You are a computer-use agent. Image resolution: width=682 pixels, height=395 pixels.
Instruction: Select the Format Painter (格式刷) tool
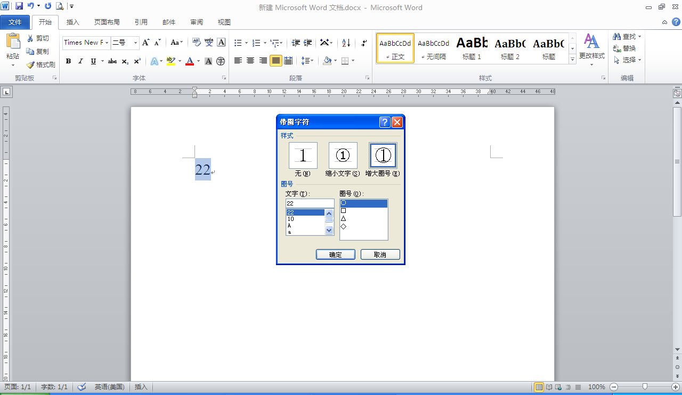tap(41, 64)
